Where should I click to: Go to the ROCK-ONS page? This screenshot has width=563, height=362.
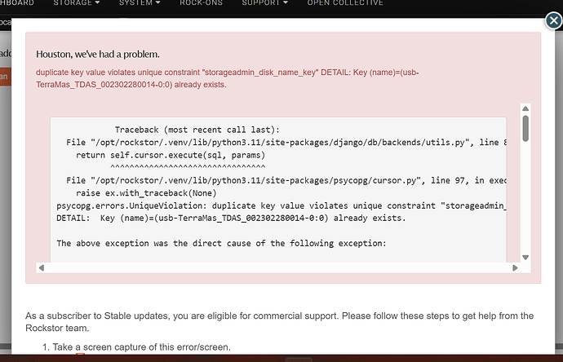tap(201, 3)
